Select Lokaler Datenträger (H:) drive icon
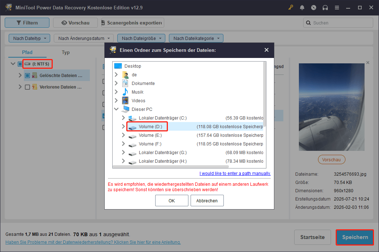Viewport: 379px width, 252px height. (x=132, y=162)
